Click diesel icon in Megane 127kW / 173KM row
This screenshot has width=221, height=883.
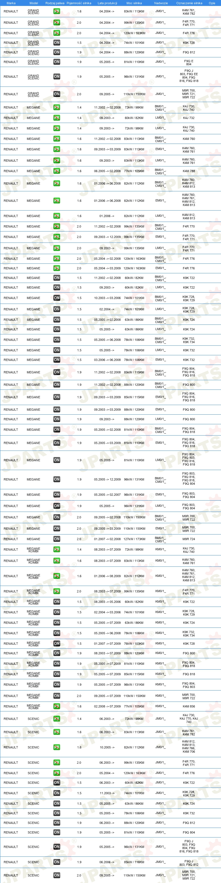tap(57, 539)
